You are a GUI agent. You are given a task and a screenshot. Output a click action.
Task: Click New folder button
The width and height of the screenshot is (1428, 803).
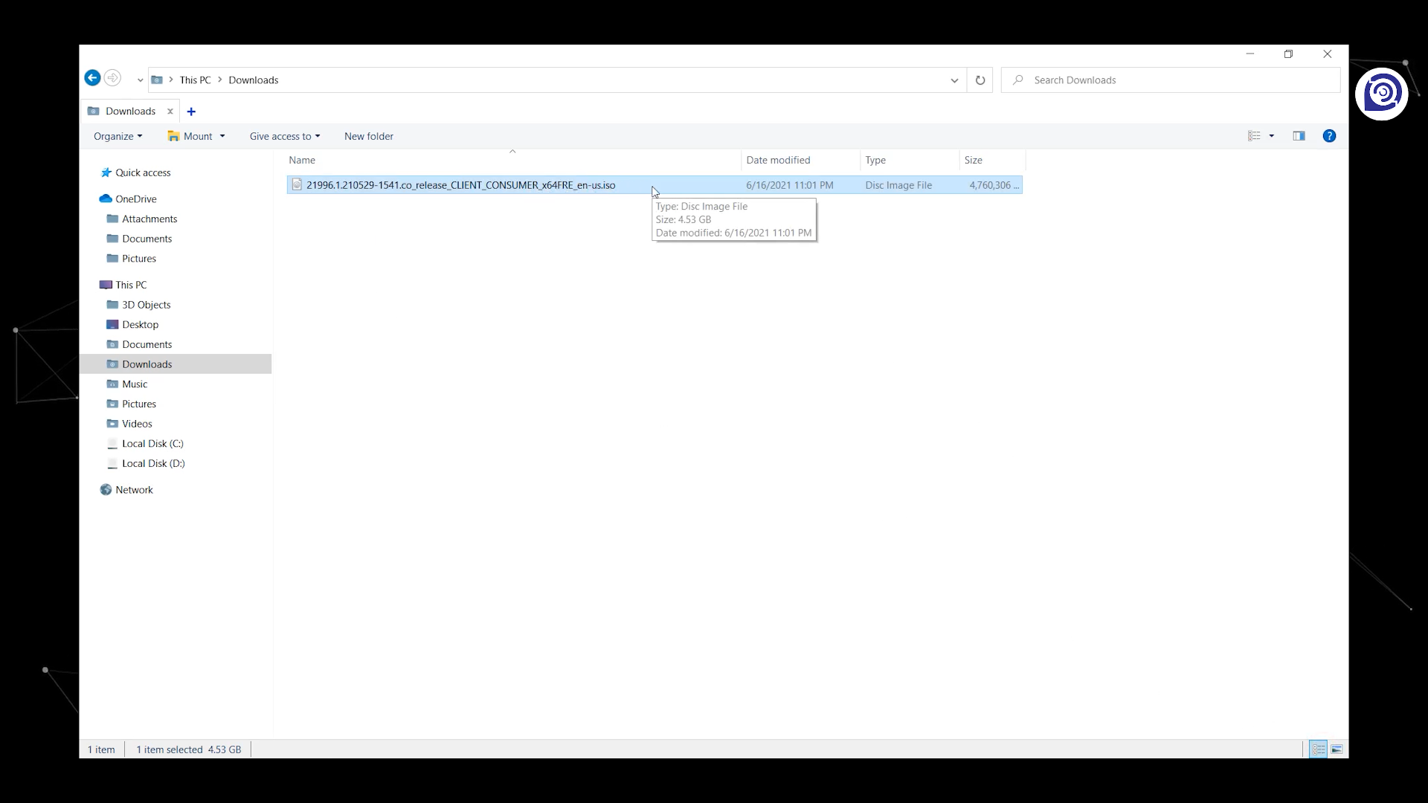369,135
